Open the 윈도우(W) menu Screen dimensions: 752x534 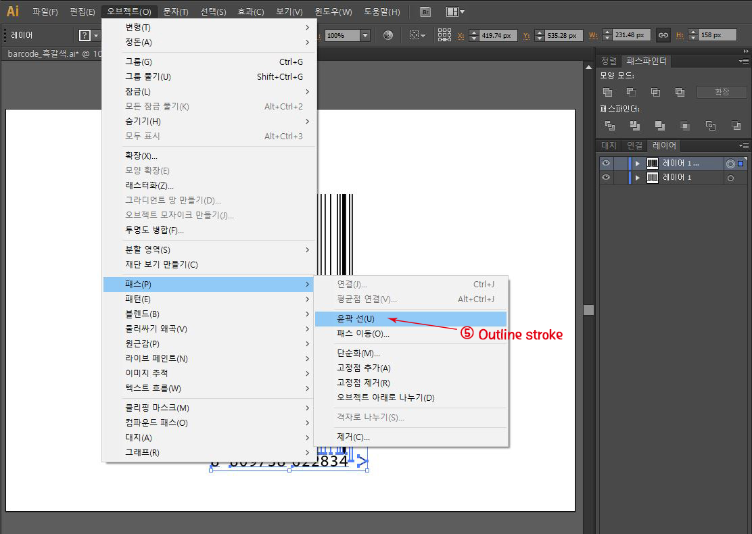pos(333,12)
